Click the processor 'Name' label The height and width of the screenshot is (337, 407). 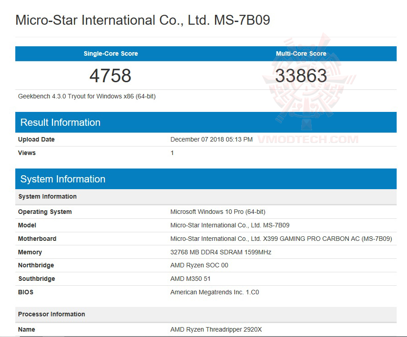[27, 329]
